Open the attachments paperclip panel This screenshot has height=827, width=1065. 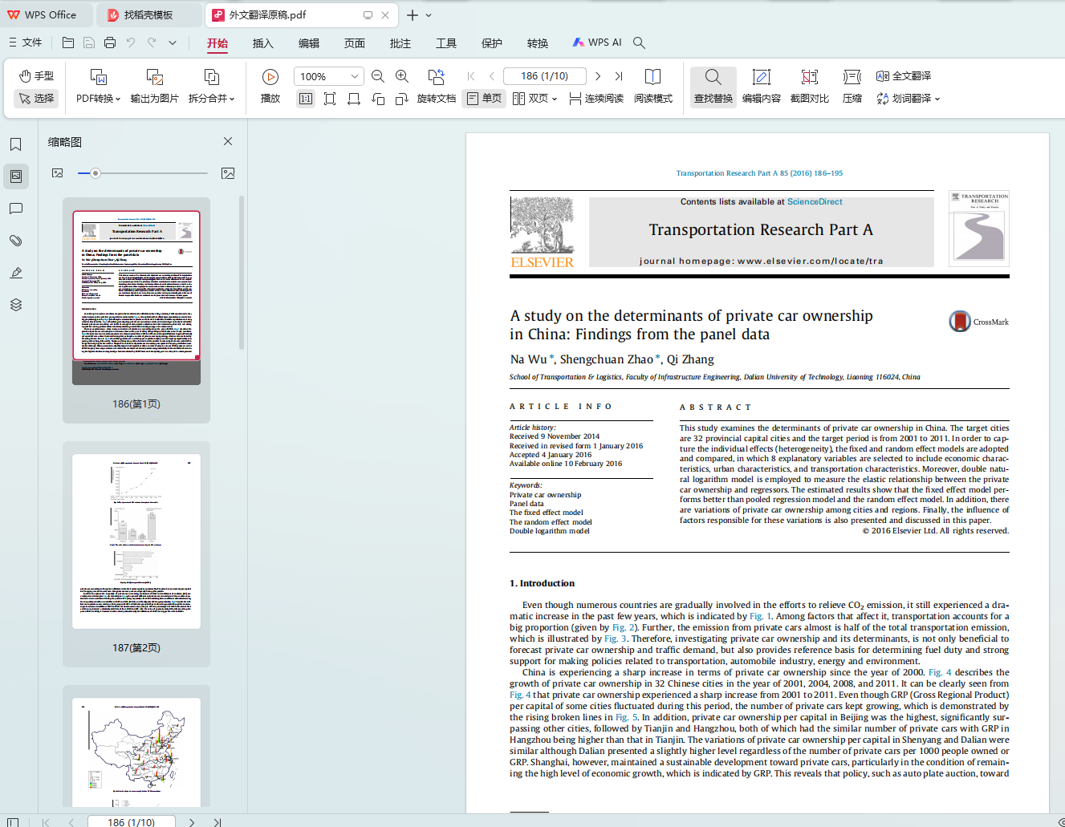click(x=15, y=241)
